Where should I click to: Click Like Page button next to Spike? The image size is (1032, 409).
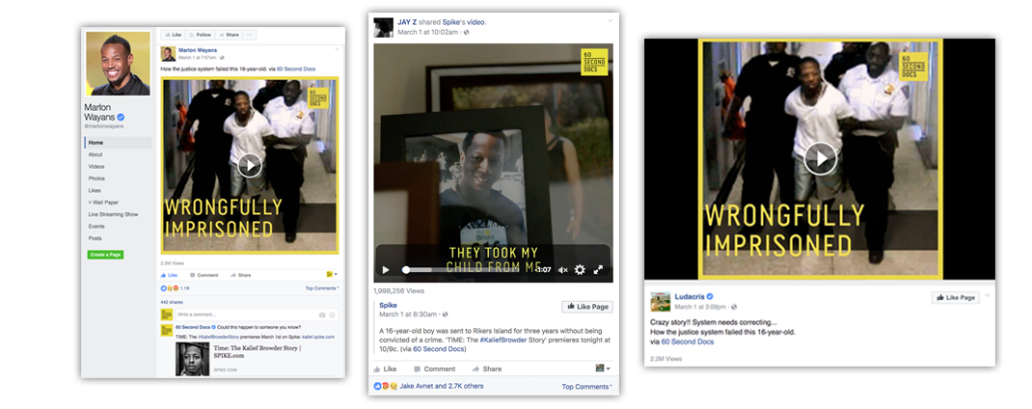point(587,307)
